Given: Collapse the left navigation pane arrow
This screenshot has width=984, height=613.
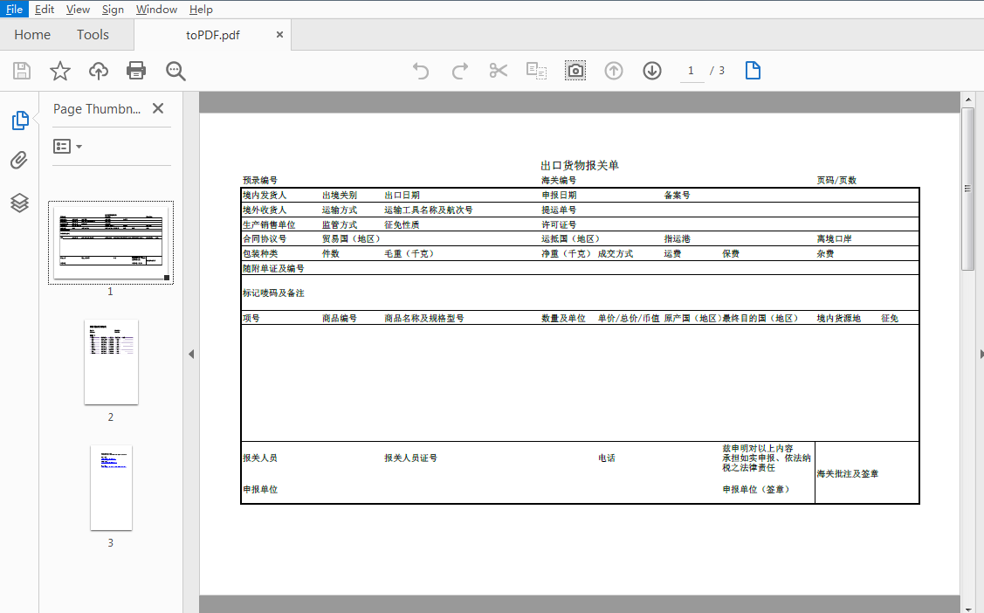Looking at the screenshot, I should click(190, 354).
